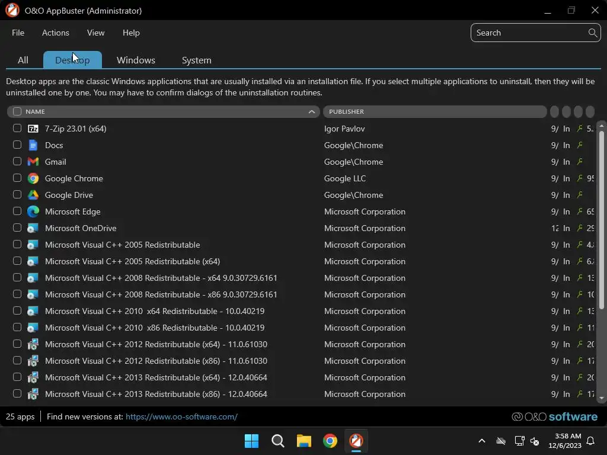Switch to the All tab

23,60
